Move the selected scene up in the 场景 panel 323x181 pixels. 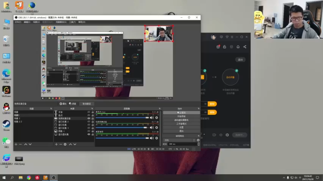click(x=26, y=144)
